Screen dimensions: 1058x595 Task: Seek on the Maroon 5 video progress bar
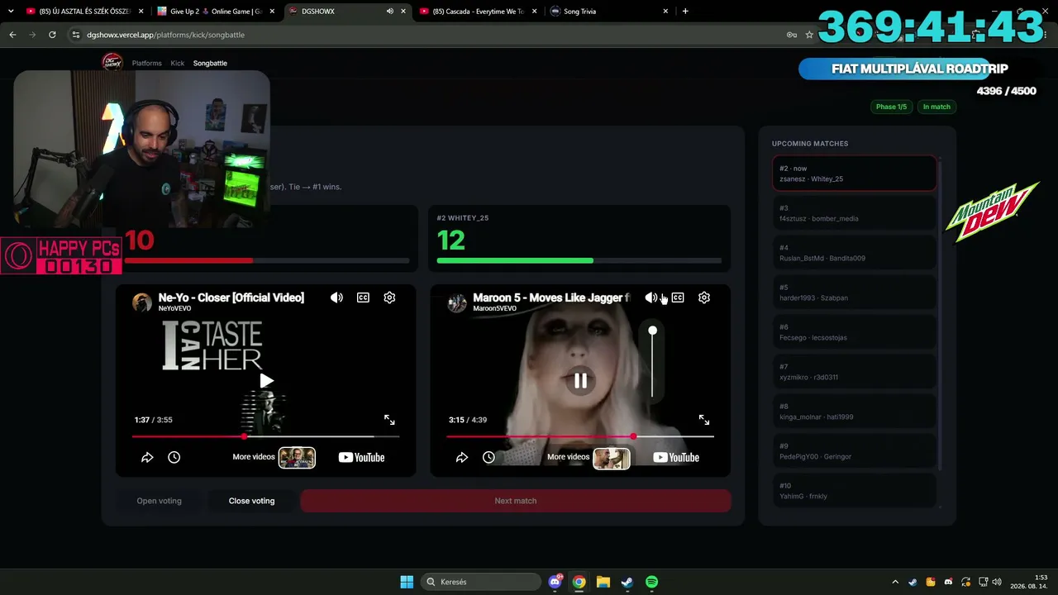[580, 436]
